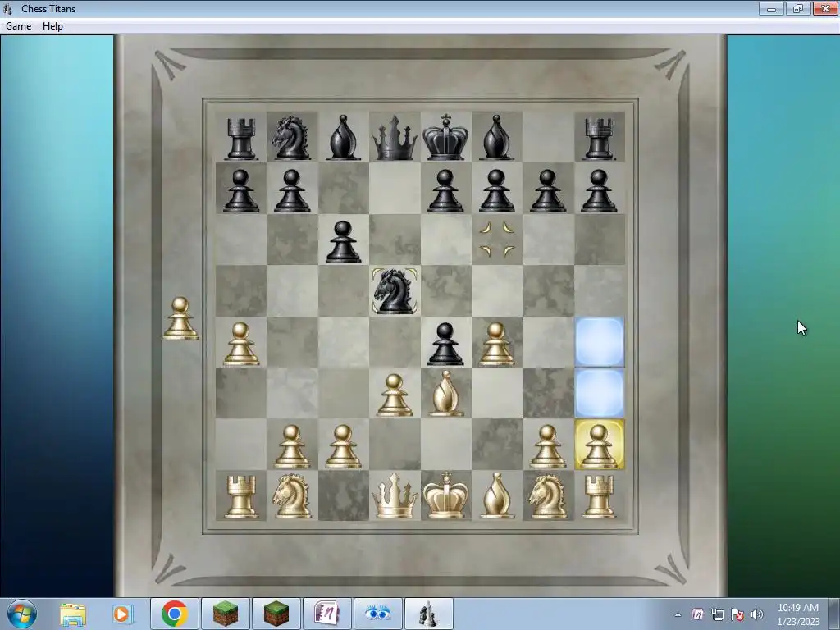Image resolution: width=840 pixels, height=630 pixels.
Task: Launch Windows Media Player from taskbar
Action: pyautogui.click(x=122, y=614)
